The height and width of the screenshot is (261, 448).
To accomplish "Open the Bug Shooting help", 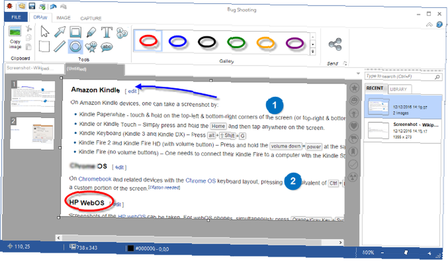I will [x=439, y=25].
